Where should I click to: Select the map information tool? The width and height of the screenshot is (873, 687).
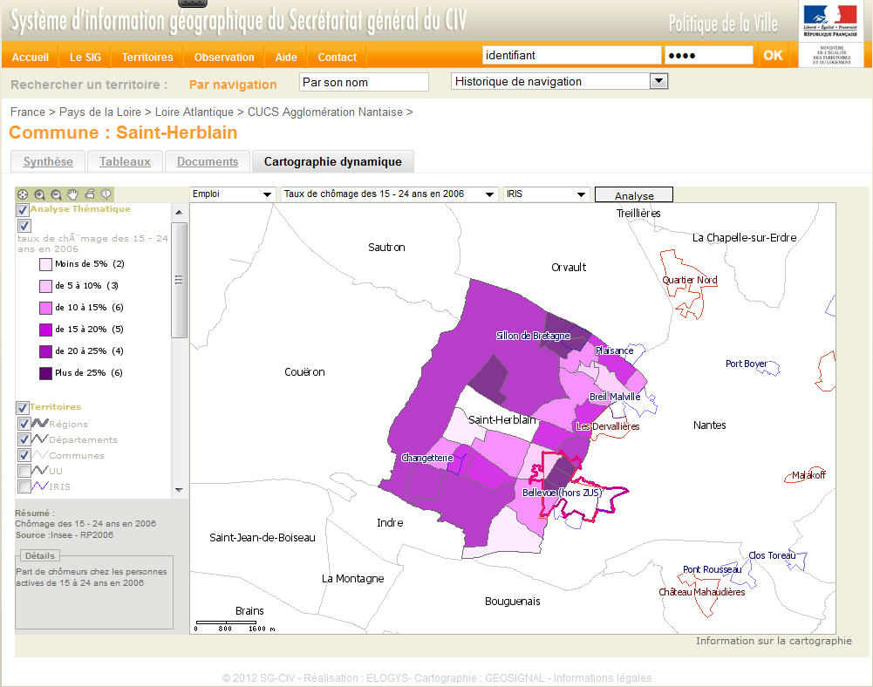coord(106,194)
